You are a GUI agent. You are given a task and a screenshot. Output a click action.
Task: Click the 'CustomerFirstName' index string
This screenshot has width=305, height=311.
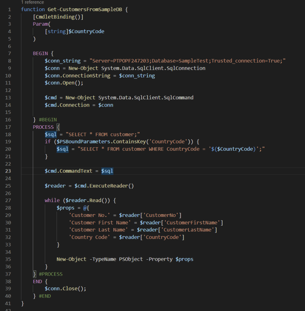coord(192,222)
